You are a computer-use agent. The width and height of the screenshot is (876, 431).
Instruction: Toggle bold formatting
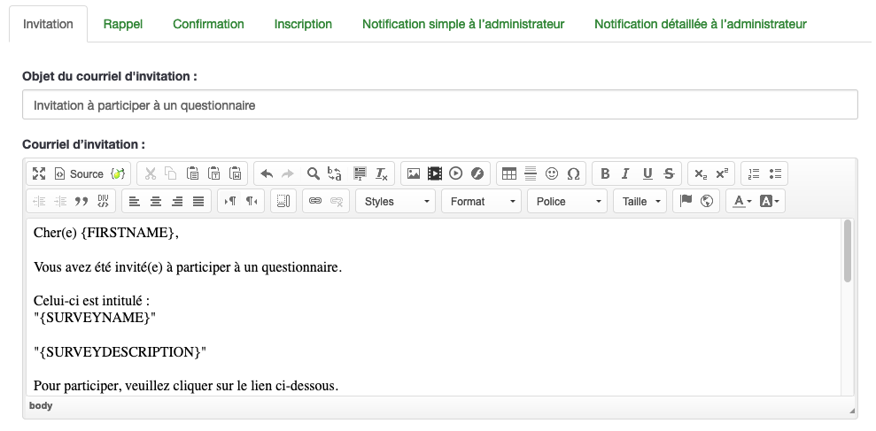605,174
